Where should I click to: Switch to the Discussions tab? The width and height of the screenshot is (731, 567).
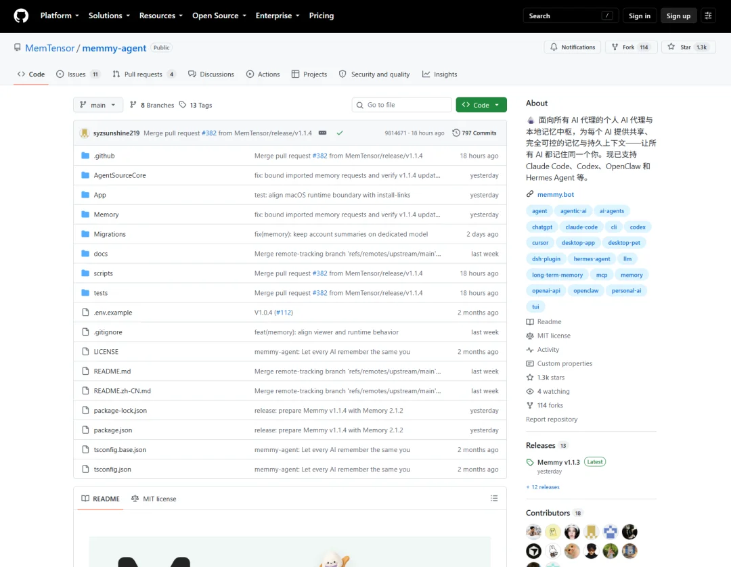coord(211,74)
